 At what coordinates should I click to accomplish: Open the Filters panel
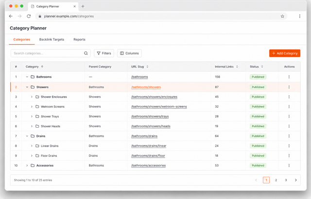click(x=104, y=53)
